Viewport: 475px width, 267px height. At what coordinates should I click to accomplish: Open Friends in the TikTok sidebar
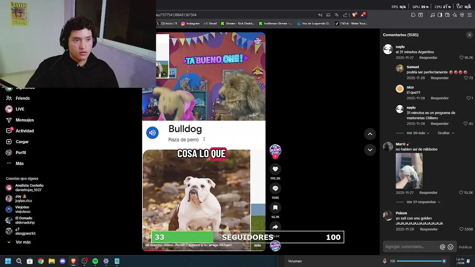pos(23,98)
